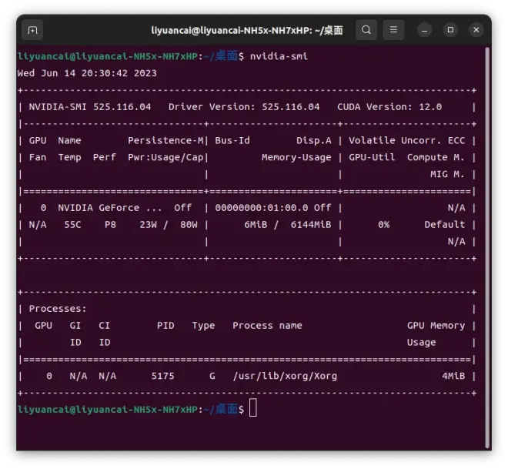
Task: Click the PID column header
Action: (165, 326)
